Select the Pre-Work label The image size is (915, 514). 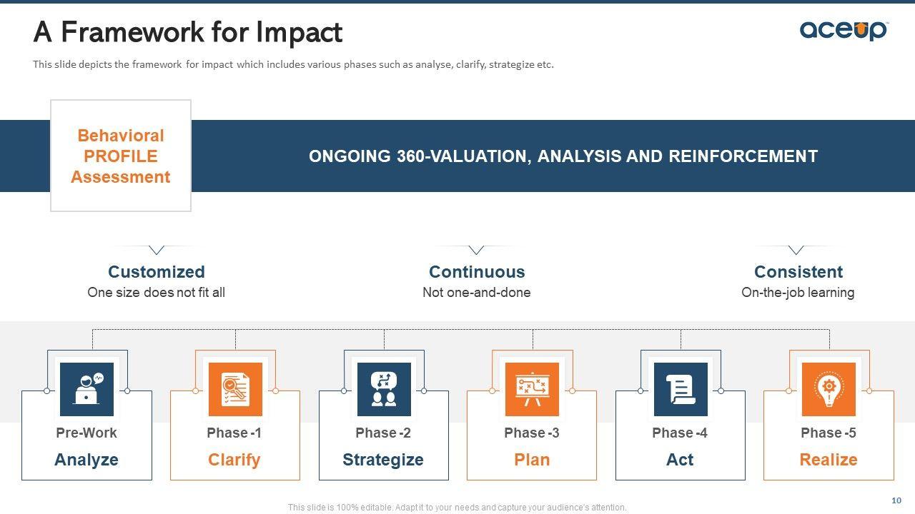[86, 433]
